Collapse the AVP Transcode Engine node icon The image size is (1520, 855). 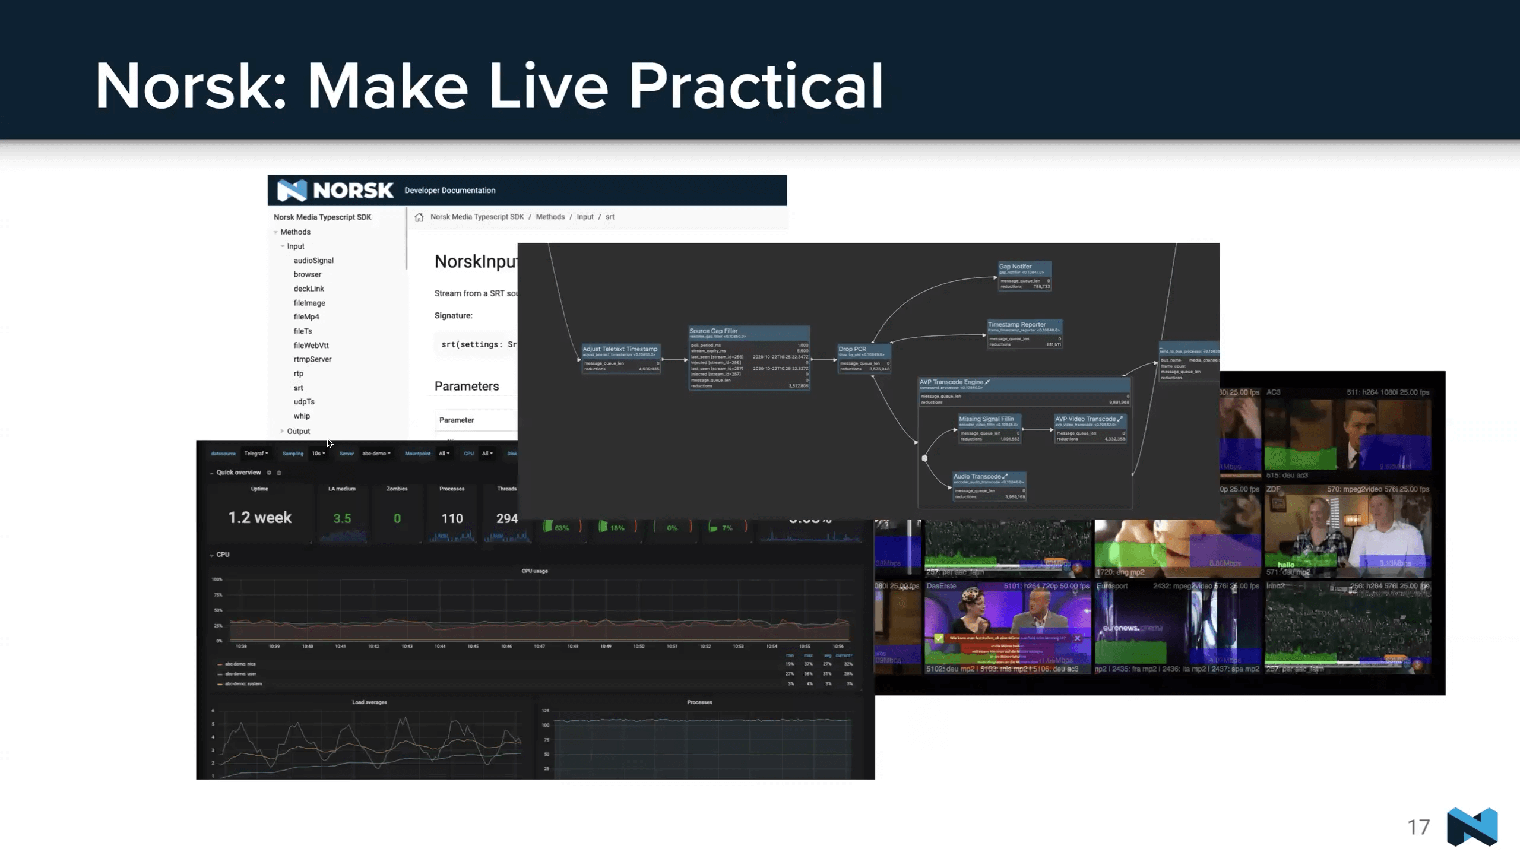(987, 382)
